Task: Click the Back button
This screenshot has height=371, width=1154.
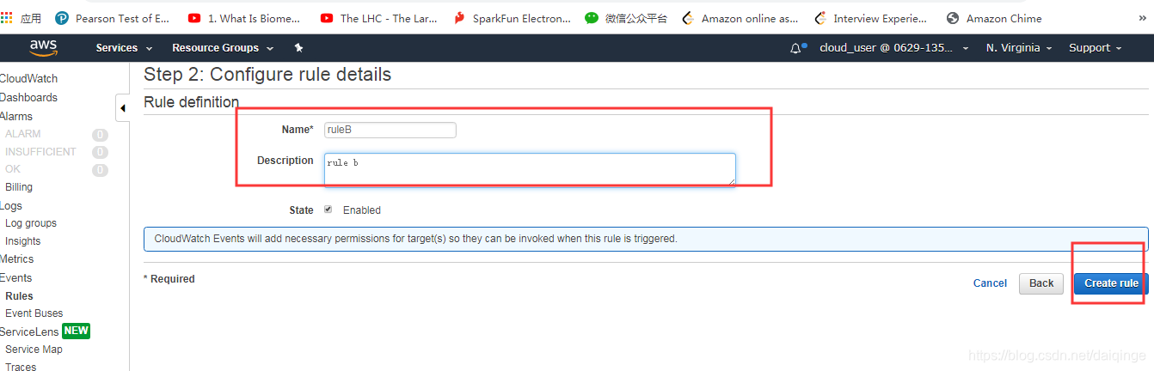Action: coord(1041,283)
